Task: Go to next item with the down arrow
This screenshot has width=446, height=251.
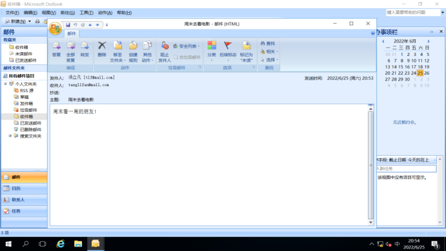Action: (97, 24)
